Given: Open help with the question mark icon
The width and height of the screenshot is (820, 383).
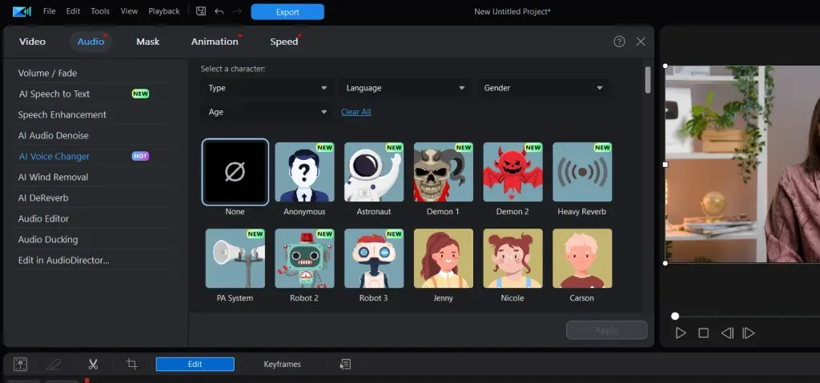Looking at the screenshot, I should 619,42.
